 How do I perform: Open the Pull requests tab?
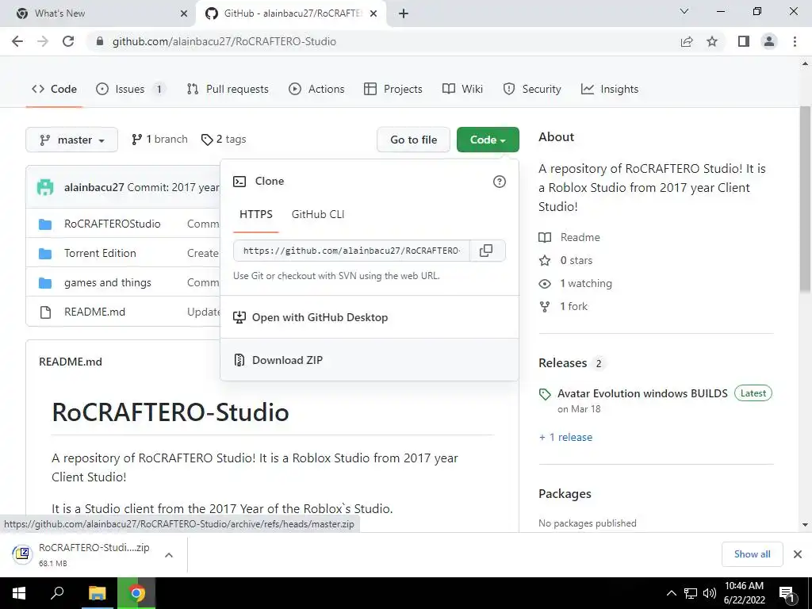(x=228, y=89)
